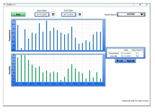Click the shortest temperature bar near 29.5

[x=21, y=49]
